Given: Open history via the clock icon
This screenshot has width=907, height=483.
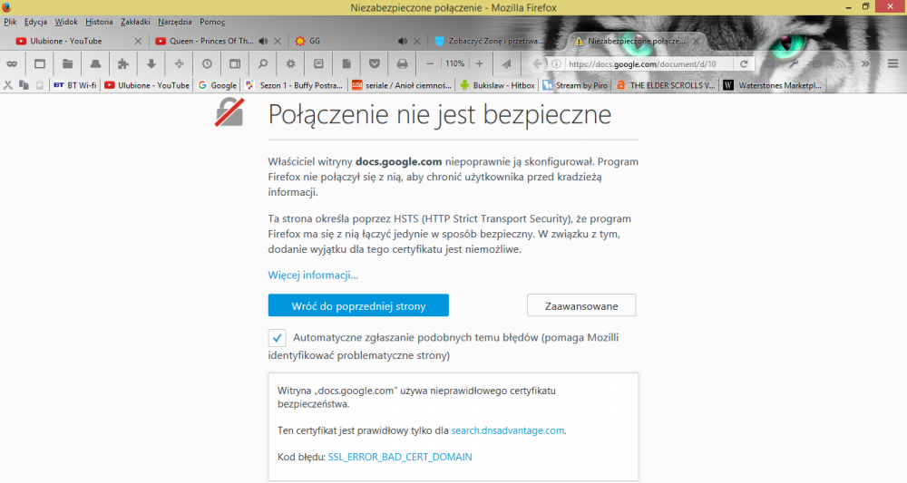Looking at the screenshot, I should (207, 64).
